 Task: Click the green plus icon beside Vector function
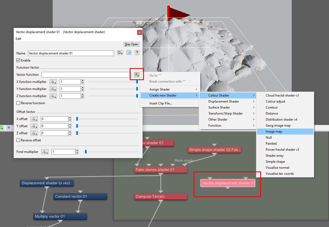point(137,75)
